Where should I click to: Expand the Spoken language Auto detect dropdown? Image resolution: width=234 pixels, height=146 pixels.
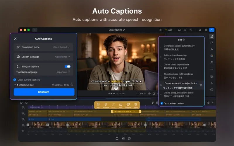(x=62, y=57)
